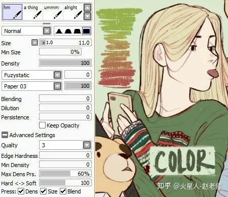This screenshot has width=228, height=197.
Task: Click the 'Advanced Settings' label
Action: click(32, 135)
